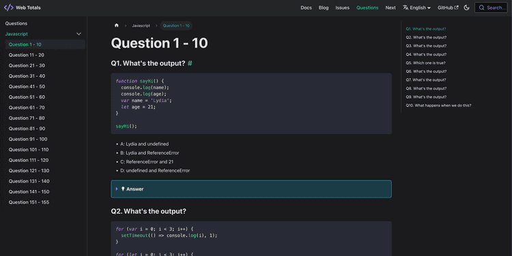Select Javascript category in the sidebar
Image resolution: width=512 pixels, height=256 pixels.
tap(16, 34)
